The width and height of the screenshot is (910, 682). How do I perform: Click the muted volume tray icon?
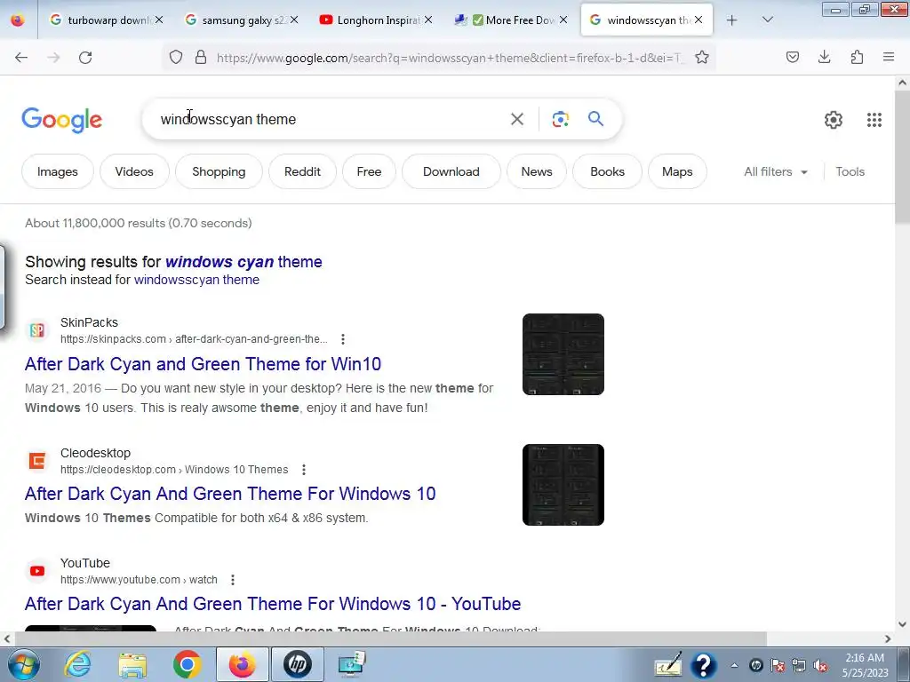coord(820,666)
